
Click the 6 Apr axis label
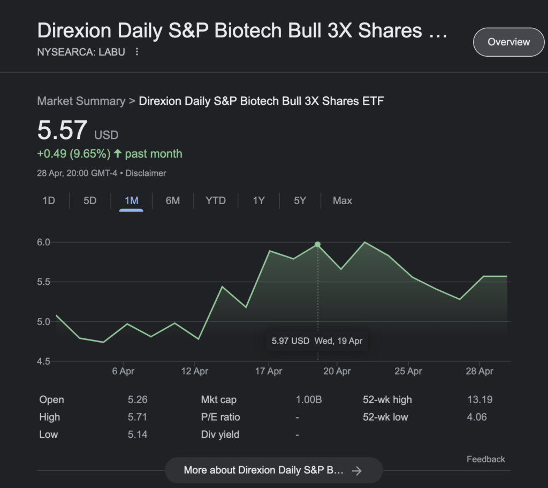(x=123, y=371)
